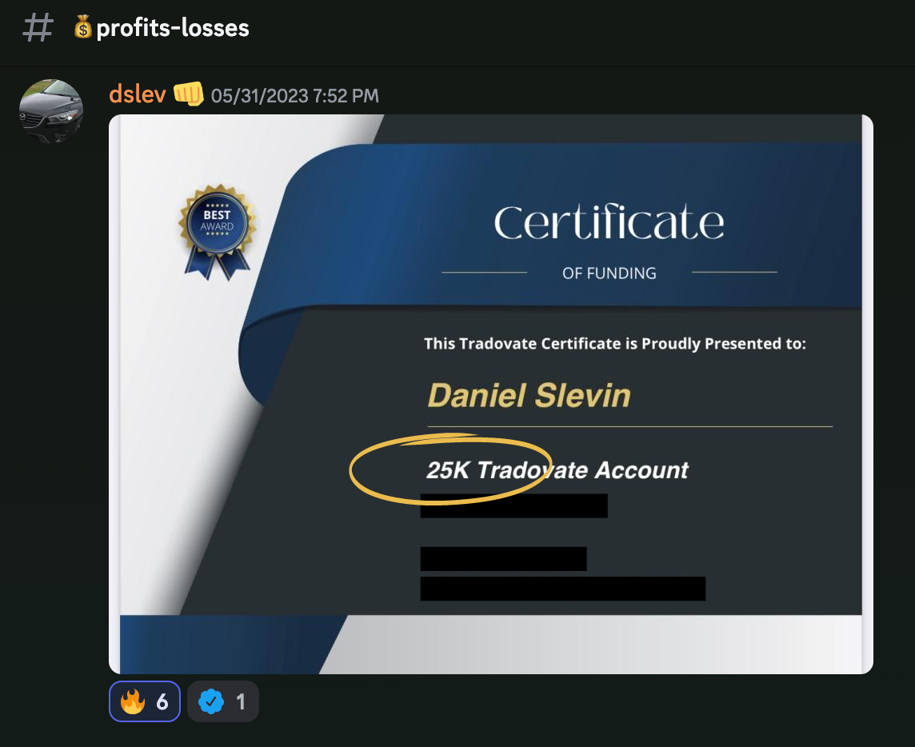Click the fire reaction count 6
The width and height of the screenshot is (915, 747).
tap(162, 701)
